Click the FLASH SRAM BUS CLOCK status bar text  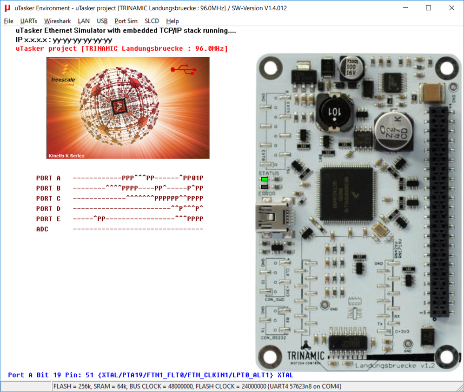click(198, 386)
